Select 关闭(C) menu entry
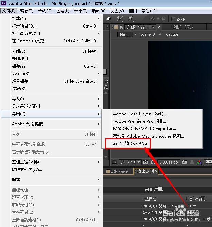This screenshot has width=212, height=227. pos(57,51)
